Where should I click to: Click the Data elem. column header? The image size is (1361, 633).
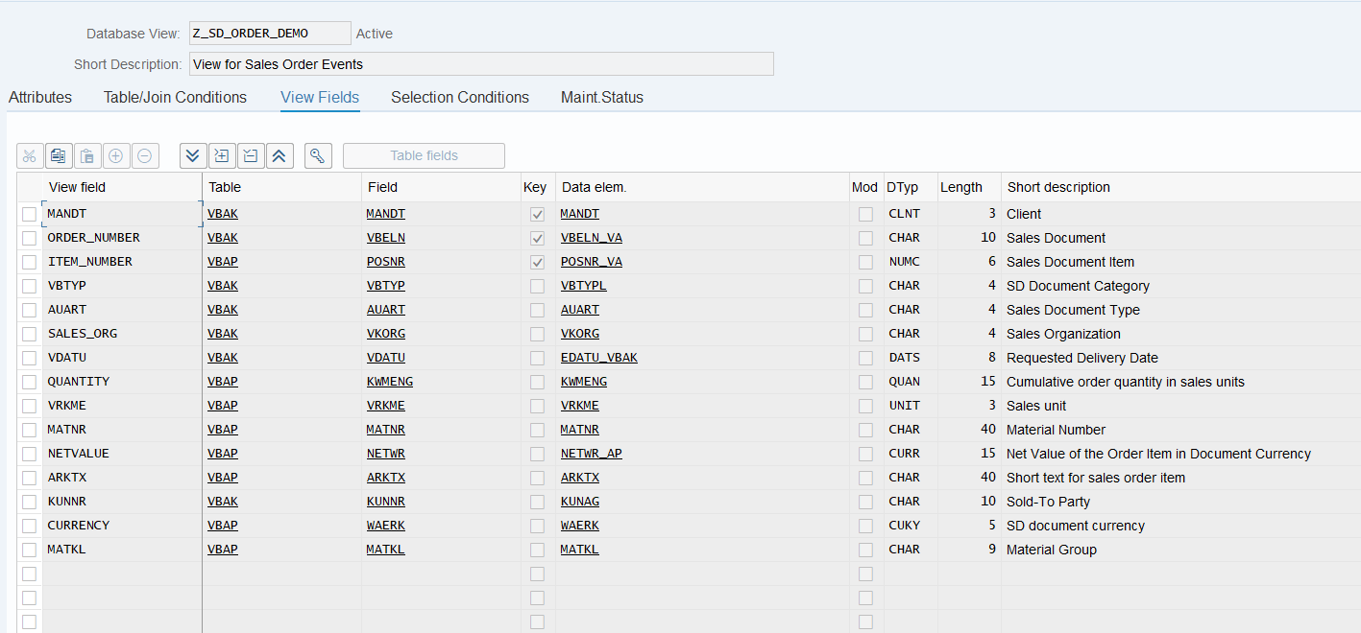click(x=702, y=187)
